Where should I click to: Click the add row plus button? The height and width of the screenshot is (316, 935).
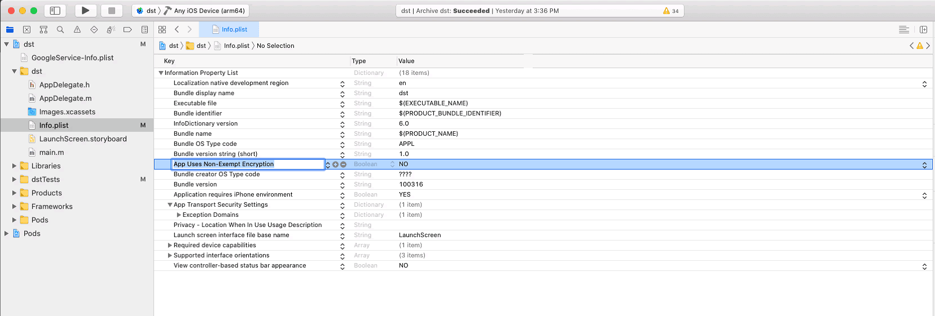point(335,164)
